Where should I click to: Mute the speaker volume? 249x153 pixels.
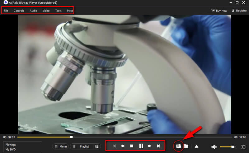tap(214, 147)
